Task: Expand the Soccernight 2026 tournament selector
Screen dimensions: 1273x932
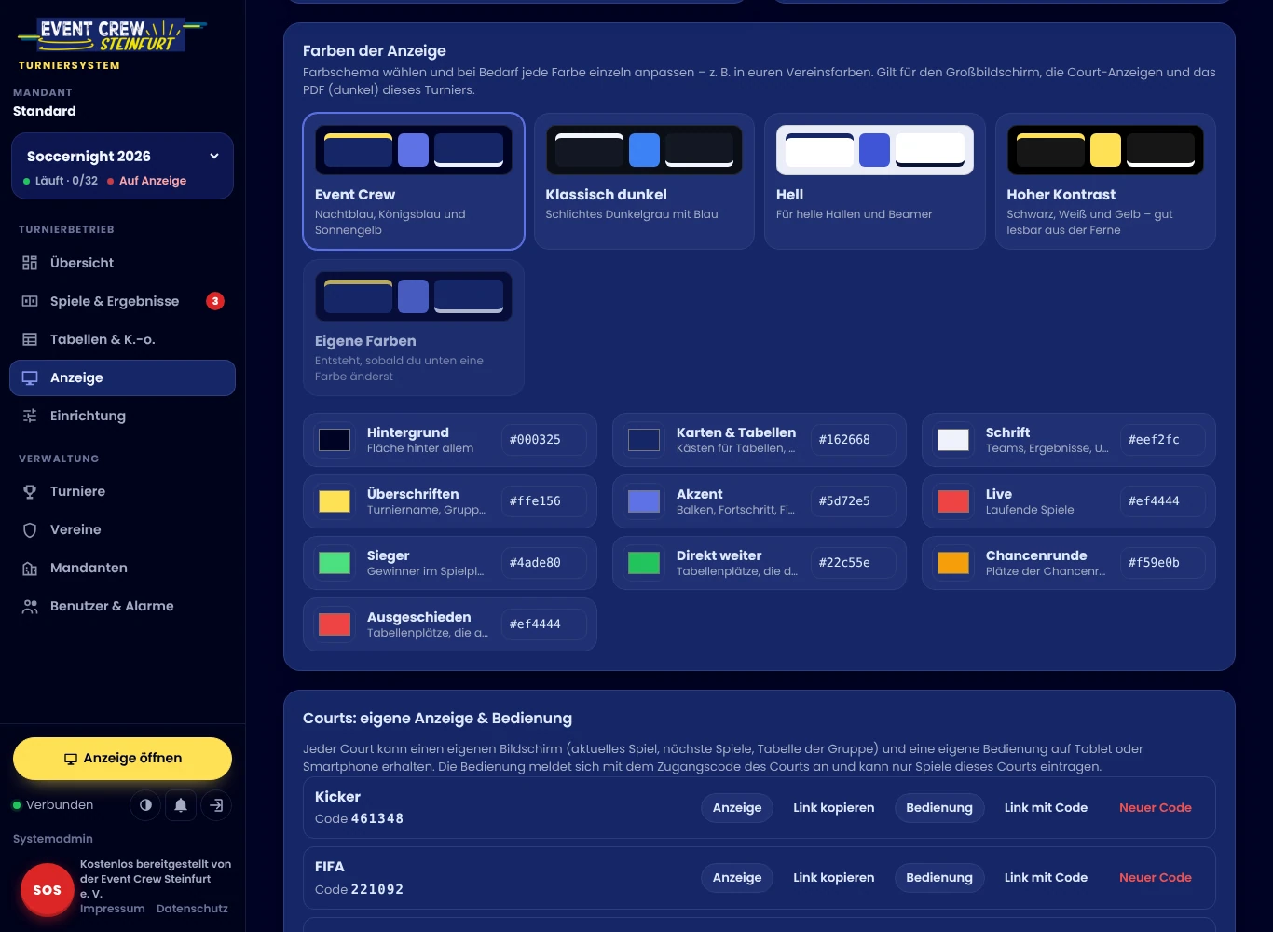Action: point(122,166)
